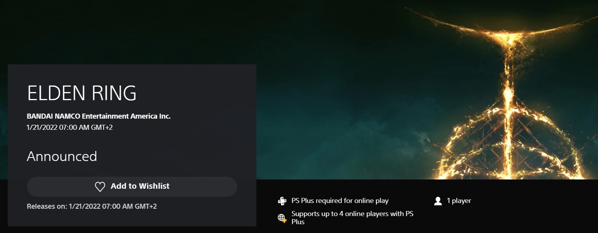Click the single player person icon
The height and width of the screenshot is (233, 598).
pyautogui.click(x=438, y=201)
